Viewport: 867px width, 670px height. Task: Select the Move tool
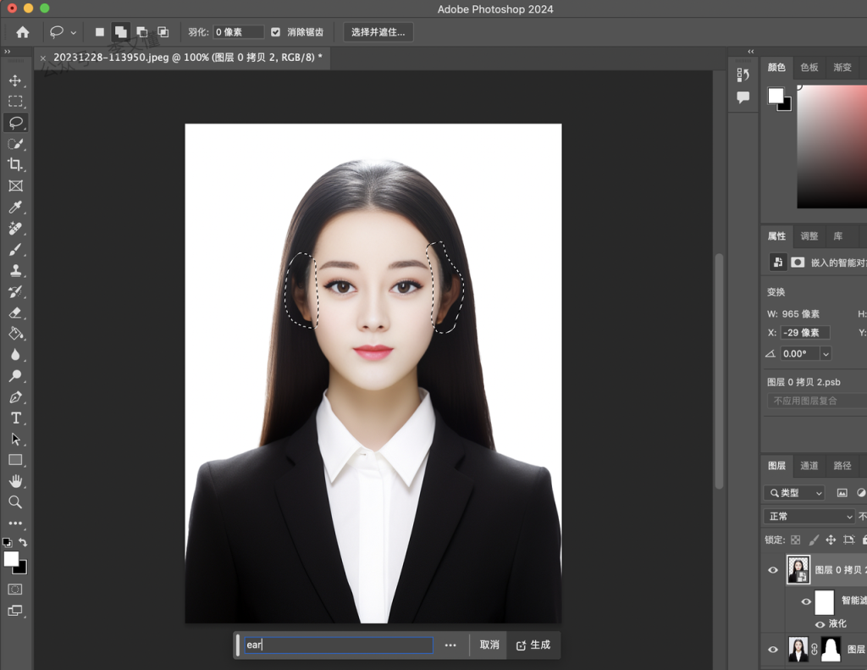(15, 80)
